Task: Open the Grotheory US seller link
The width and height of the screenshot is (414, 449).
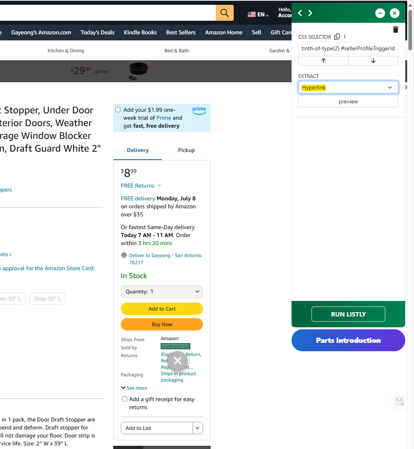Action: click(175, 346)
